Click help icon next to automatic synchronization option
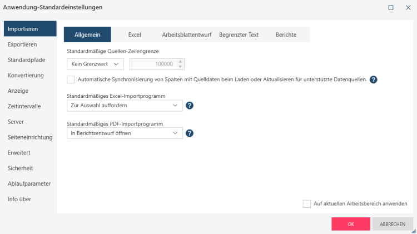 coord(374,79)
